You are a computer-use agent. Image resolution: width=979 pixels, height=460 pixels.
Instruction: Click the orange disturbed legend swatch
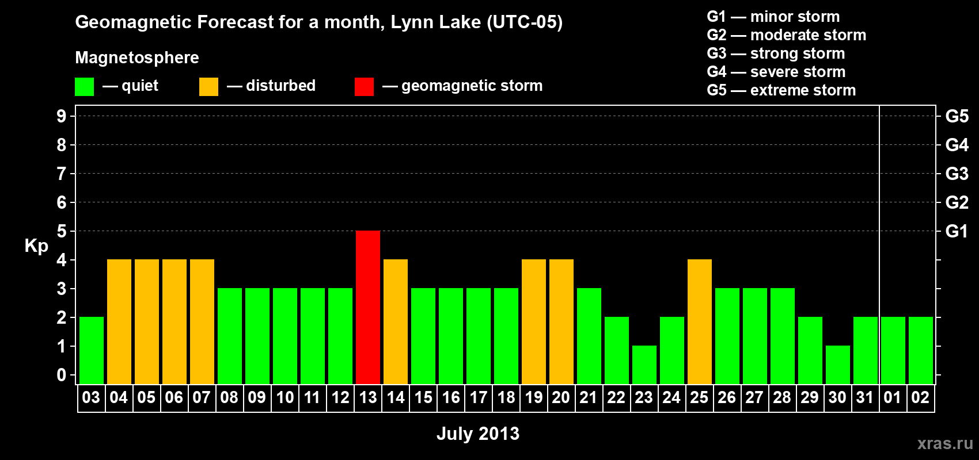(208, 87)
